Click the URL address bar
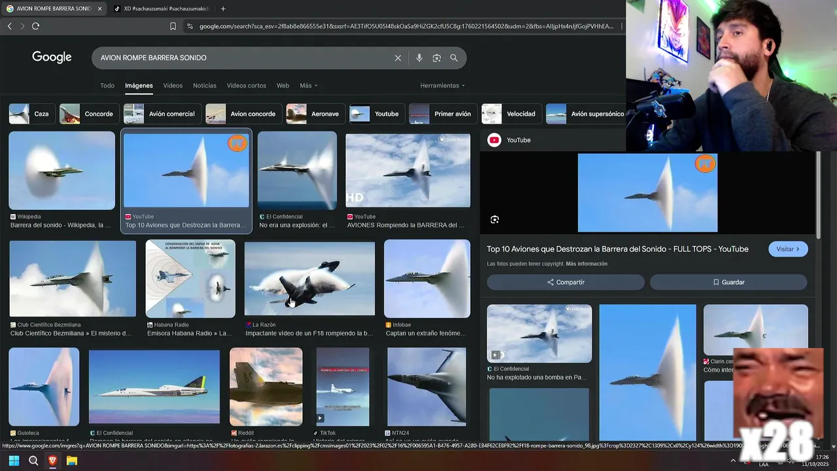The height and width of the screenshot is (471, 837). [x=405, y=26]
